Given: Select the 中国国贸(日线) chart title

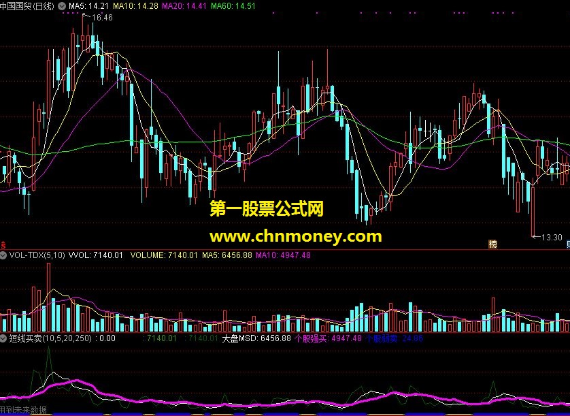Looking at the screenshot, I should click(x=28, y=6).
